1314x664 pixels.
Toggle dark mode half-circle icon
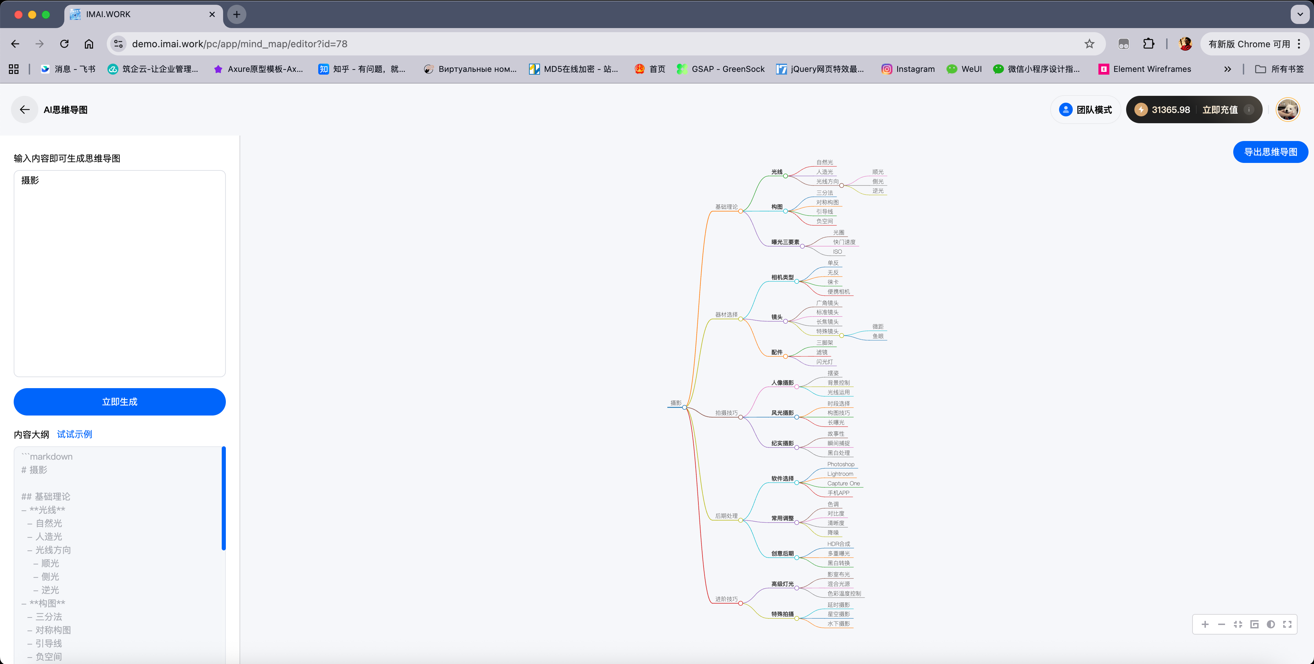click(1271, 624)
